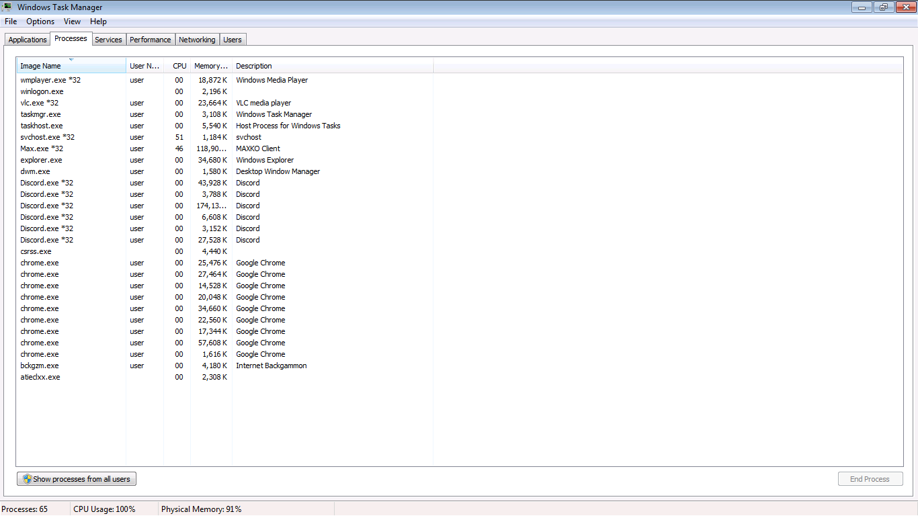918x516 pixels.
Task: Click the shield icon on Show processes button
Action: (27, 479)
